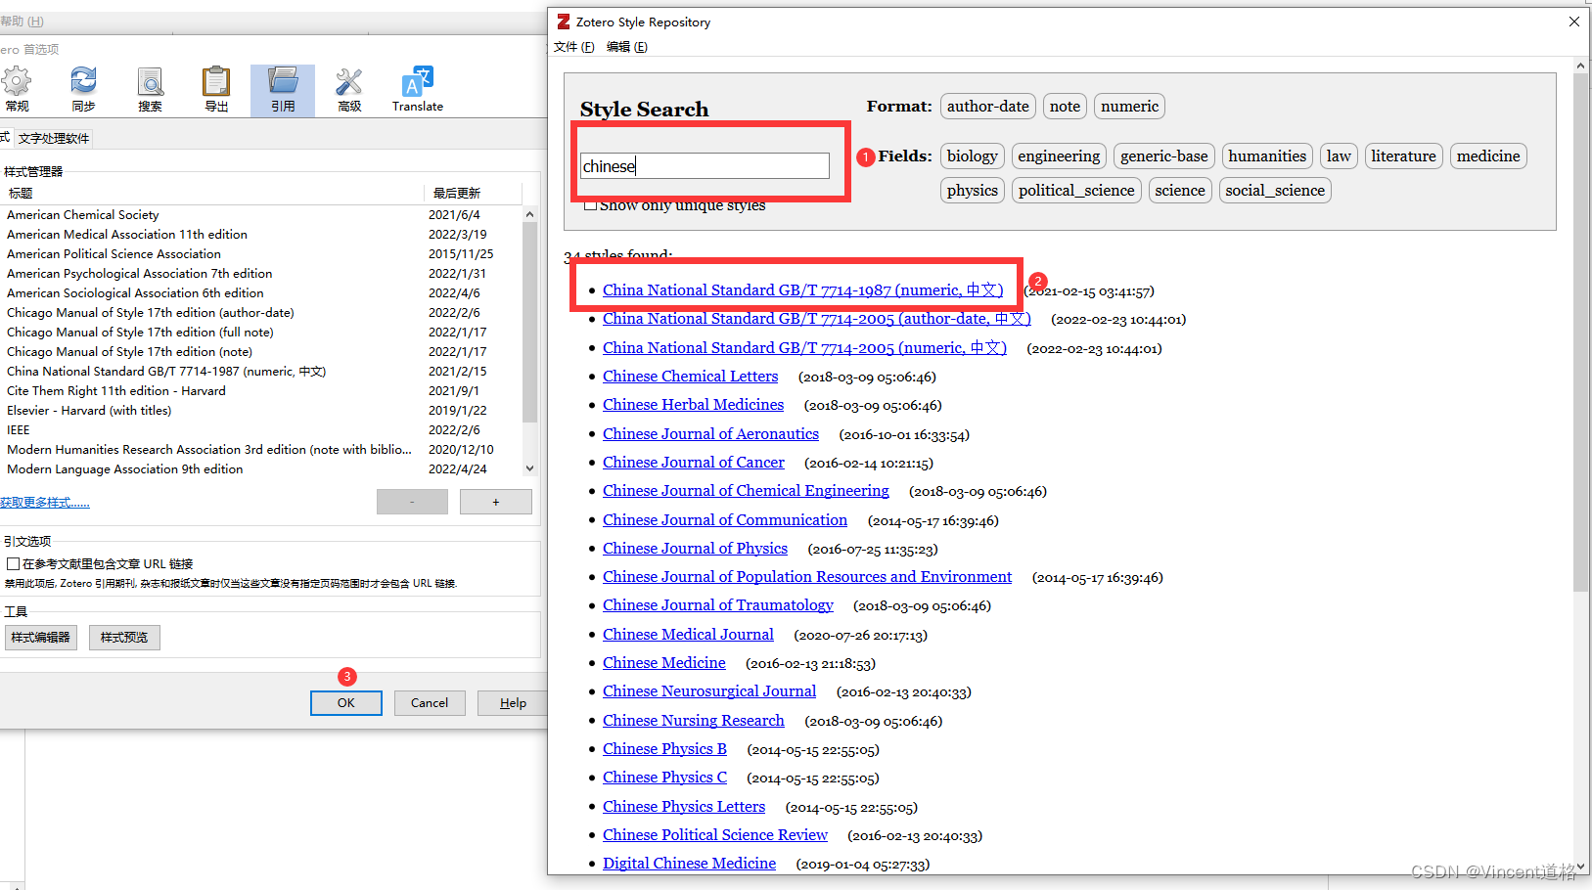Filter styles by engineering field

(x=1059, y=156)
